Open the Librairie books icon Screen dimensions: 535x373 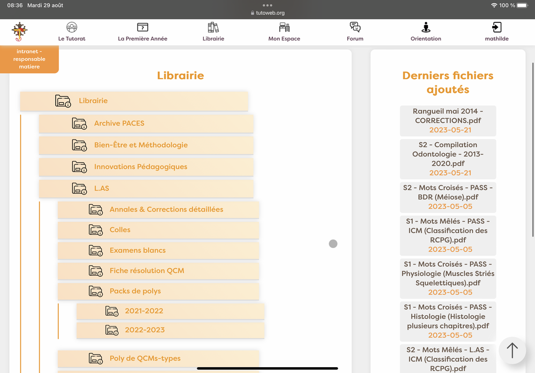(x=213, y=27)
